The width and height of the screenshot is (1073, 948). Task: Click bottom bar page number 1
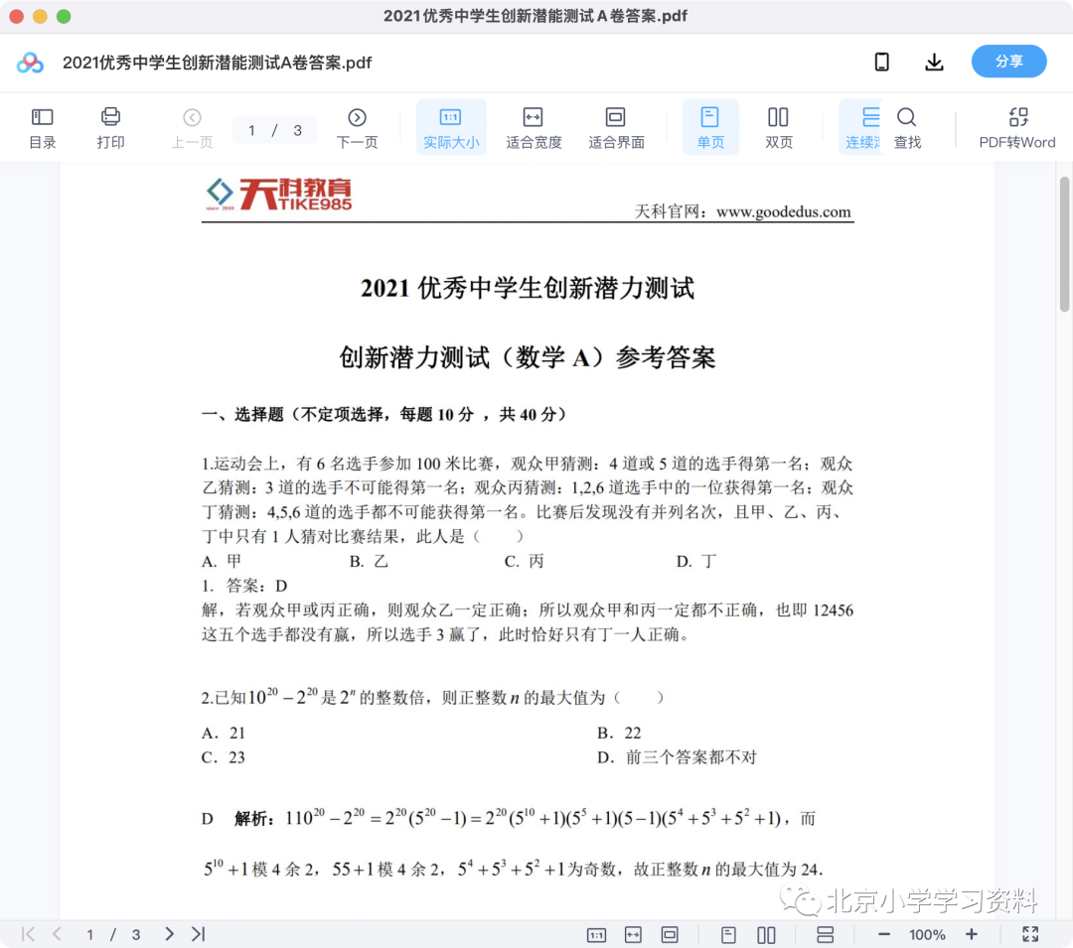click(x=89, y=934)
